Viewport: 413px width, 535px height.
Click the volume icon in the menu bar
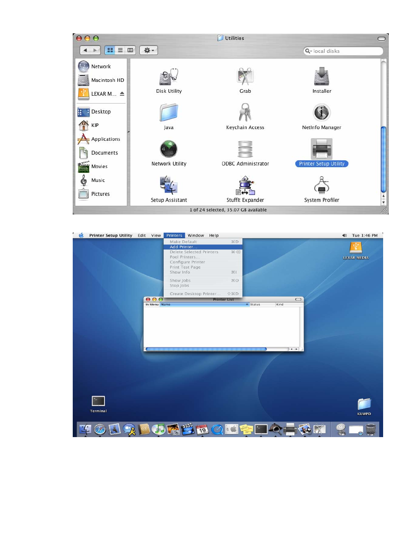[345, 236]
